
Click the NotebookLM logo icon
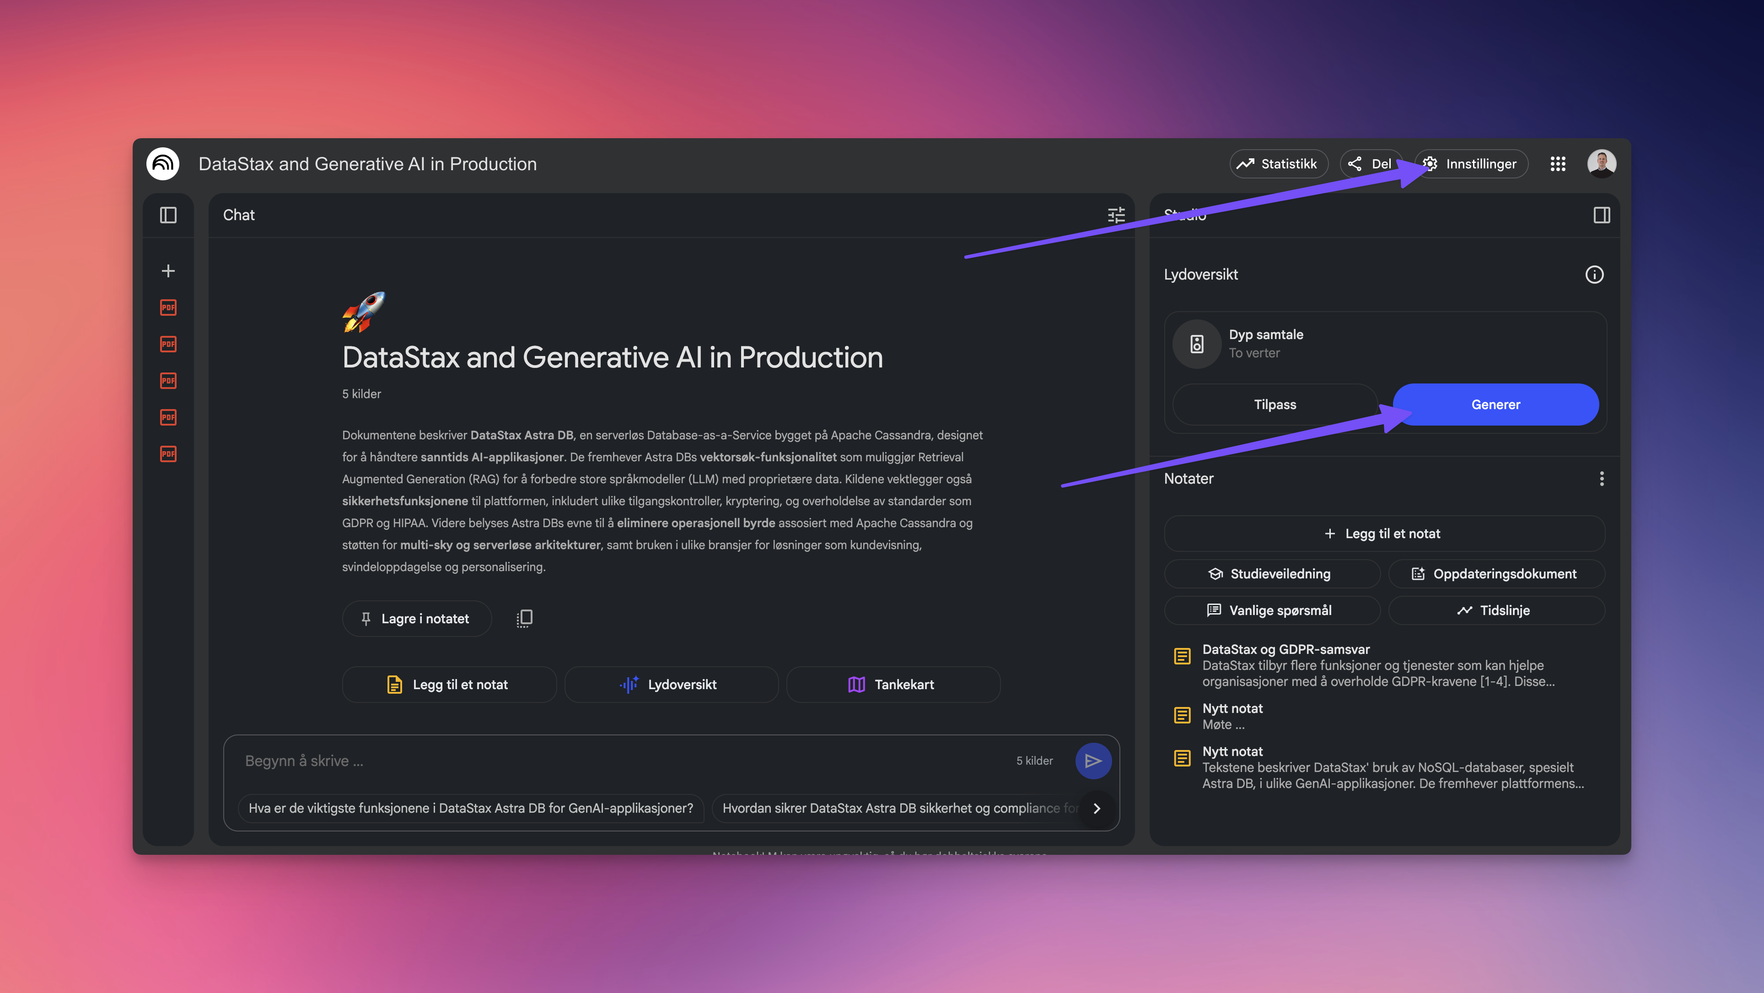pyautogui.click(x=163, y=164)
